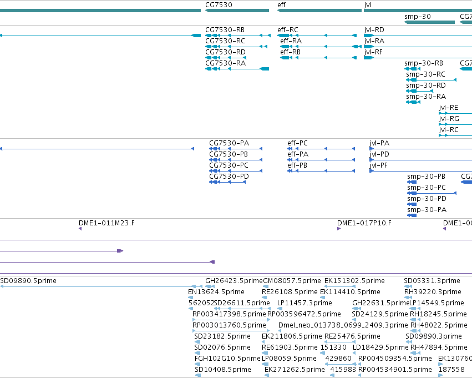
Task: Select protein eff-PC label
Action: (x=297, y=143)
